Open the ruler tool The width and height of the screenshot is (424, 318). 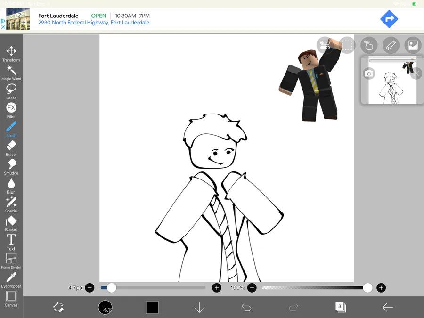tap(391, 45)
